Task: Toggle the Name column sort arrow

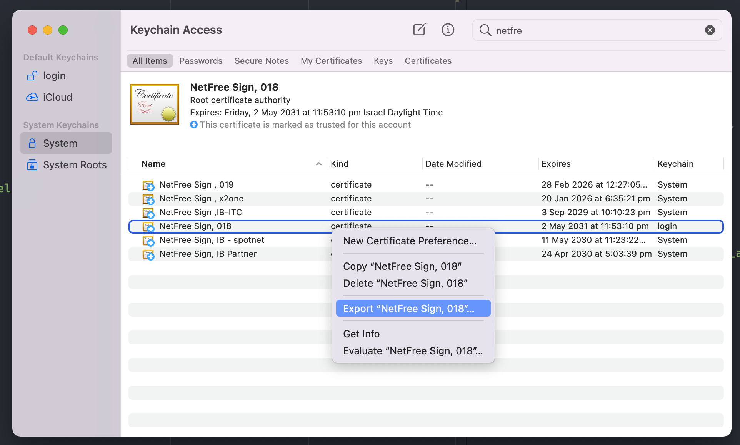Action: pyautogui.click(x=319, y=164)
